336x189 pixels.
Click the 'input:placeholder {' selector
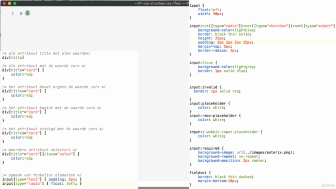click(x=210, y=103)
